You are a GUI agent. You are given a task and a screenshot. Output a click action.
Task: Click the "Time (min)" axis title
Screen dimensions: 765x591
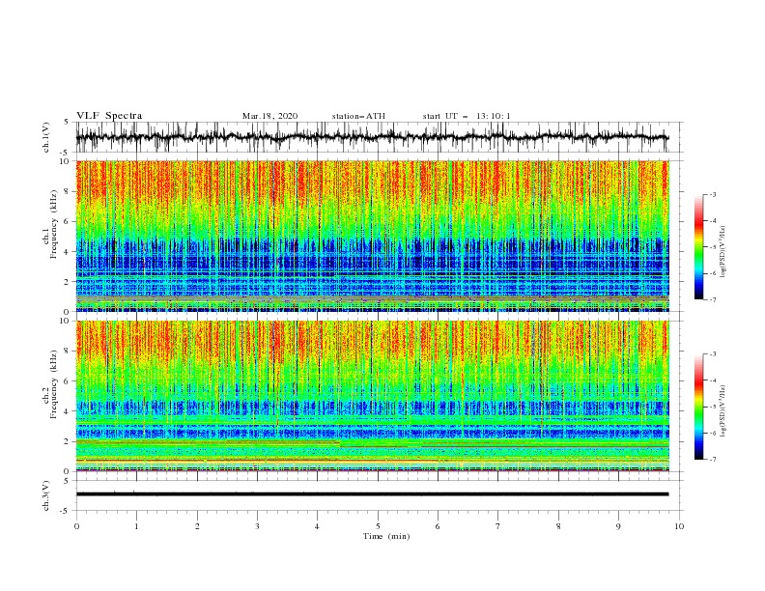pyautogui.click(x=386, y=536)
